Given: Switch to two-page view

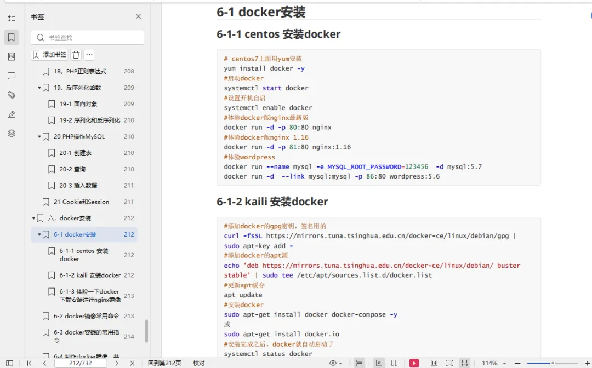Looking at the screenshot, I should coord(395,363).
